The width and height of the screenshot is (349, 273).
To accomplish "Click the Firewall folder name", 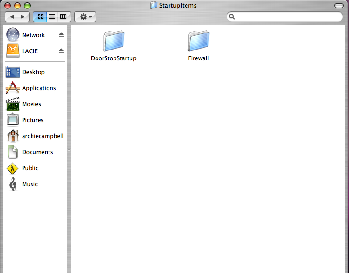I will (198, 58).
